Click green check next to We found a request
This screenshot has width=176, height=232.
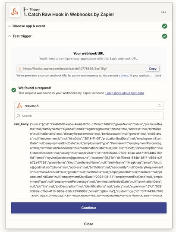(x=14, y=90)
